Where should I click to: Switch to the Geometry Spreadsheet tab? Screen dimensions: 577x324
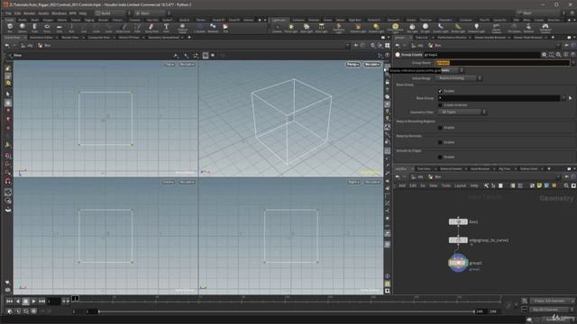(164, 38)
